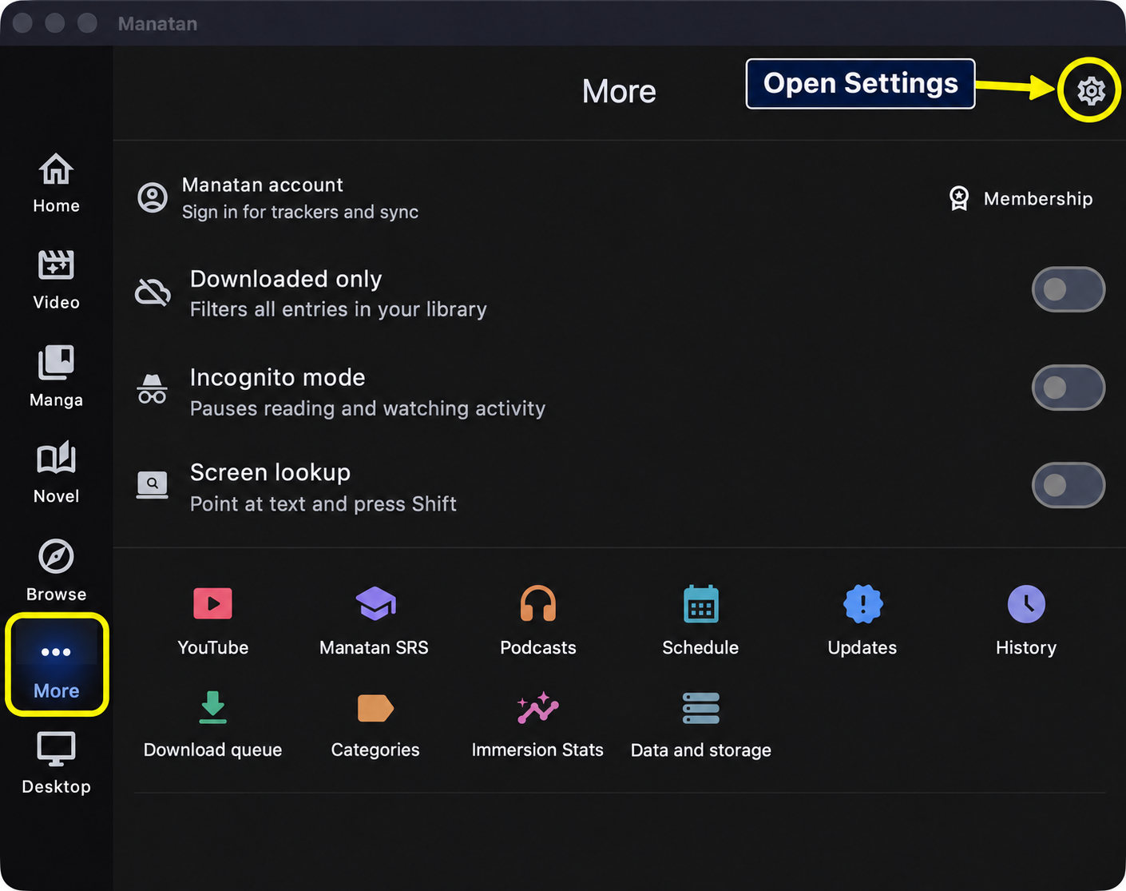The height and width of the screenshot is (891, 1126).
Task: Open the Video section in sidebar
Action: pos(56,280)
